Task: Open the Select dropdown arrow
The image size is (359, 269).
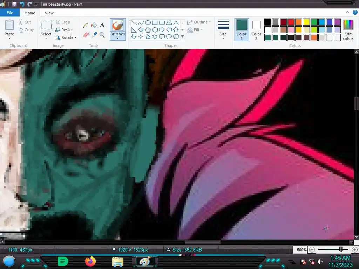Action: click(46, 39)
